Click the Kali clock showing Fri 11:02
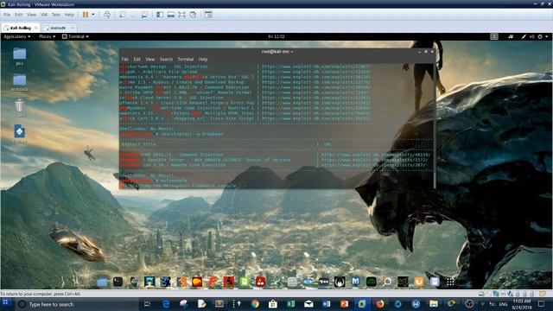 coord(276,36)
